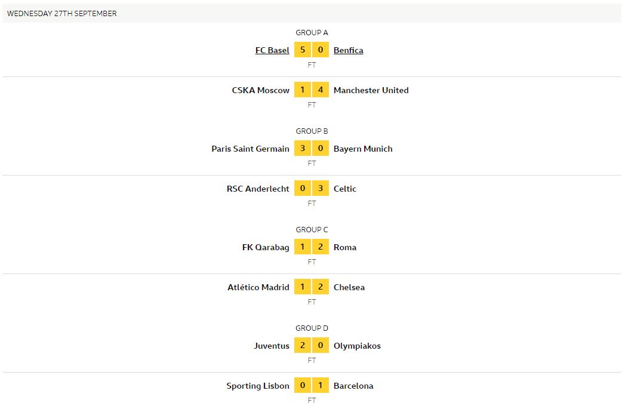625x409 pixels.
Task: Open RSC Anderlecht team name
Action: 258,189
